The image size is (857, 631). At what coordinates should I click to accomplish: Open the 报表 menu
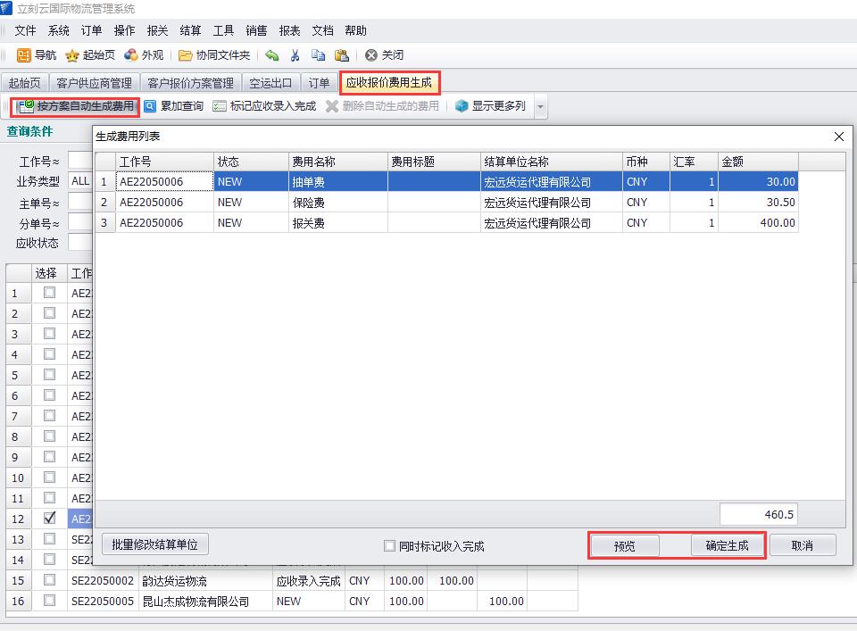click(x=289, y=30)
